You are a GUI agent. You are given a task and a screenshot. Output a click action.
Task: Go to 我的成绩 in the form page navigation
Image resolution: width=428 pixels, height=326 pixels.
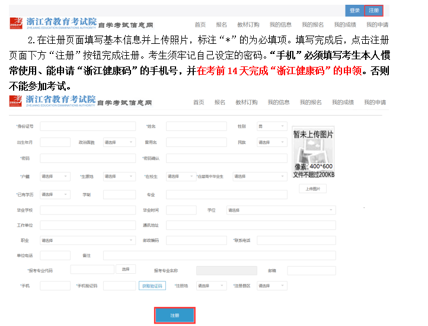pos(343,103)
